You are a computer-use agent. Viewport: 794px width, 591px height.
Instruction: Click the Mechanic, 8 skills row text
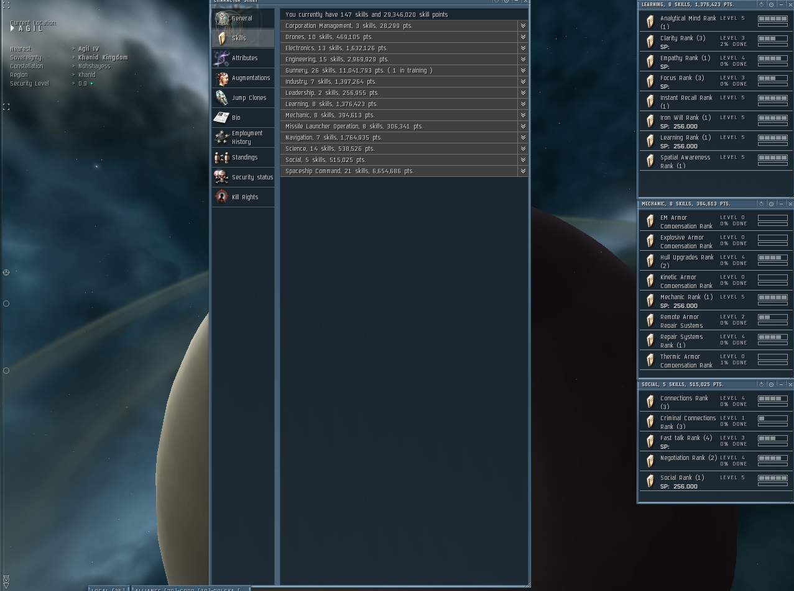[330, 115]
